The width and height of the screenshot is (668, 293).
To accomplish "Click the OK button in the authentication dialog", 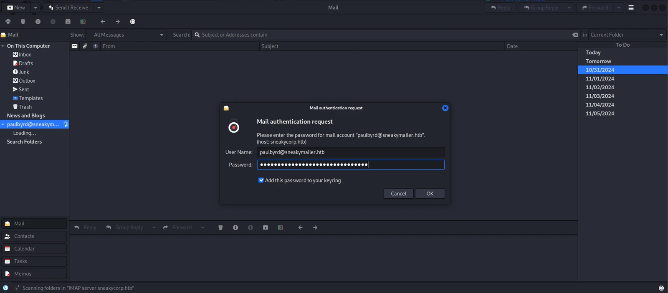I will (x=430, y=194).
